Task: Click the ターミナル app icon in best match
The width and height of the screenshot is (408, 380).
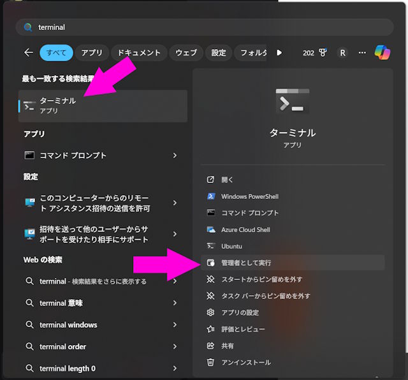Action: tap(29, 106)
